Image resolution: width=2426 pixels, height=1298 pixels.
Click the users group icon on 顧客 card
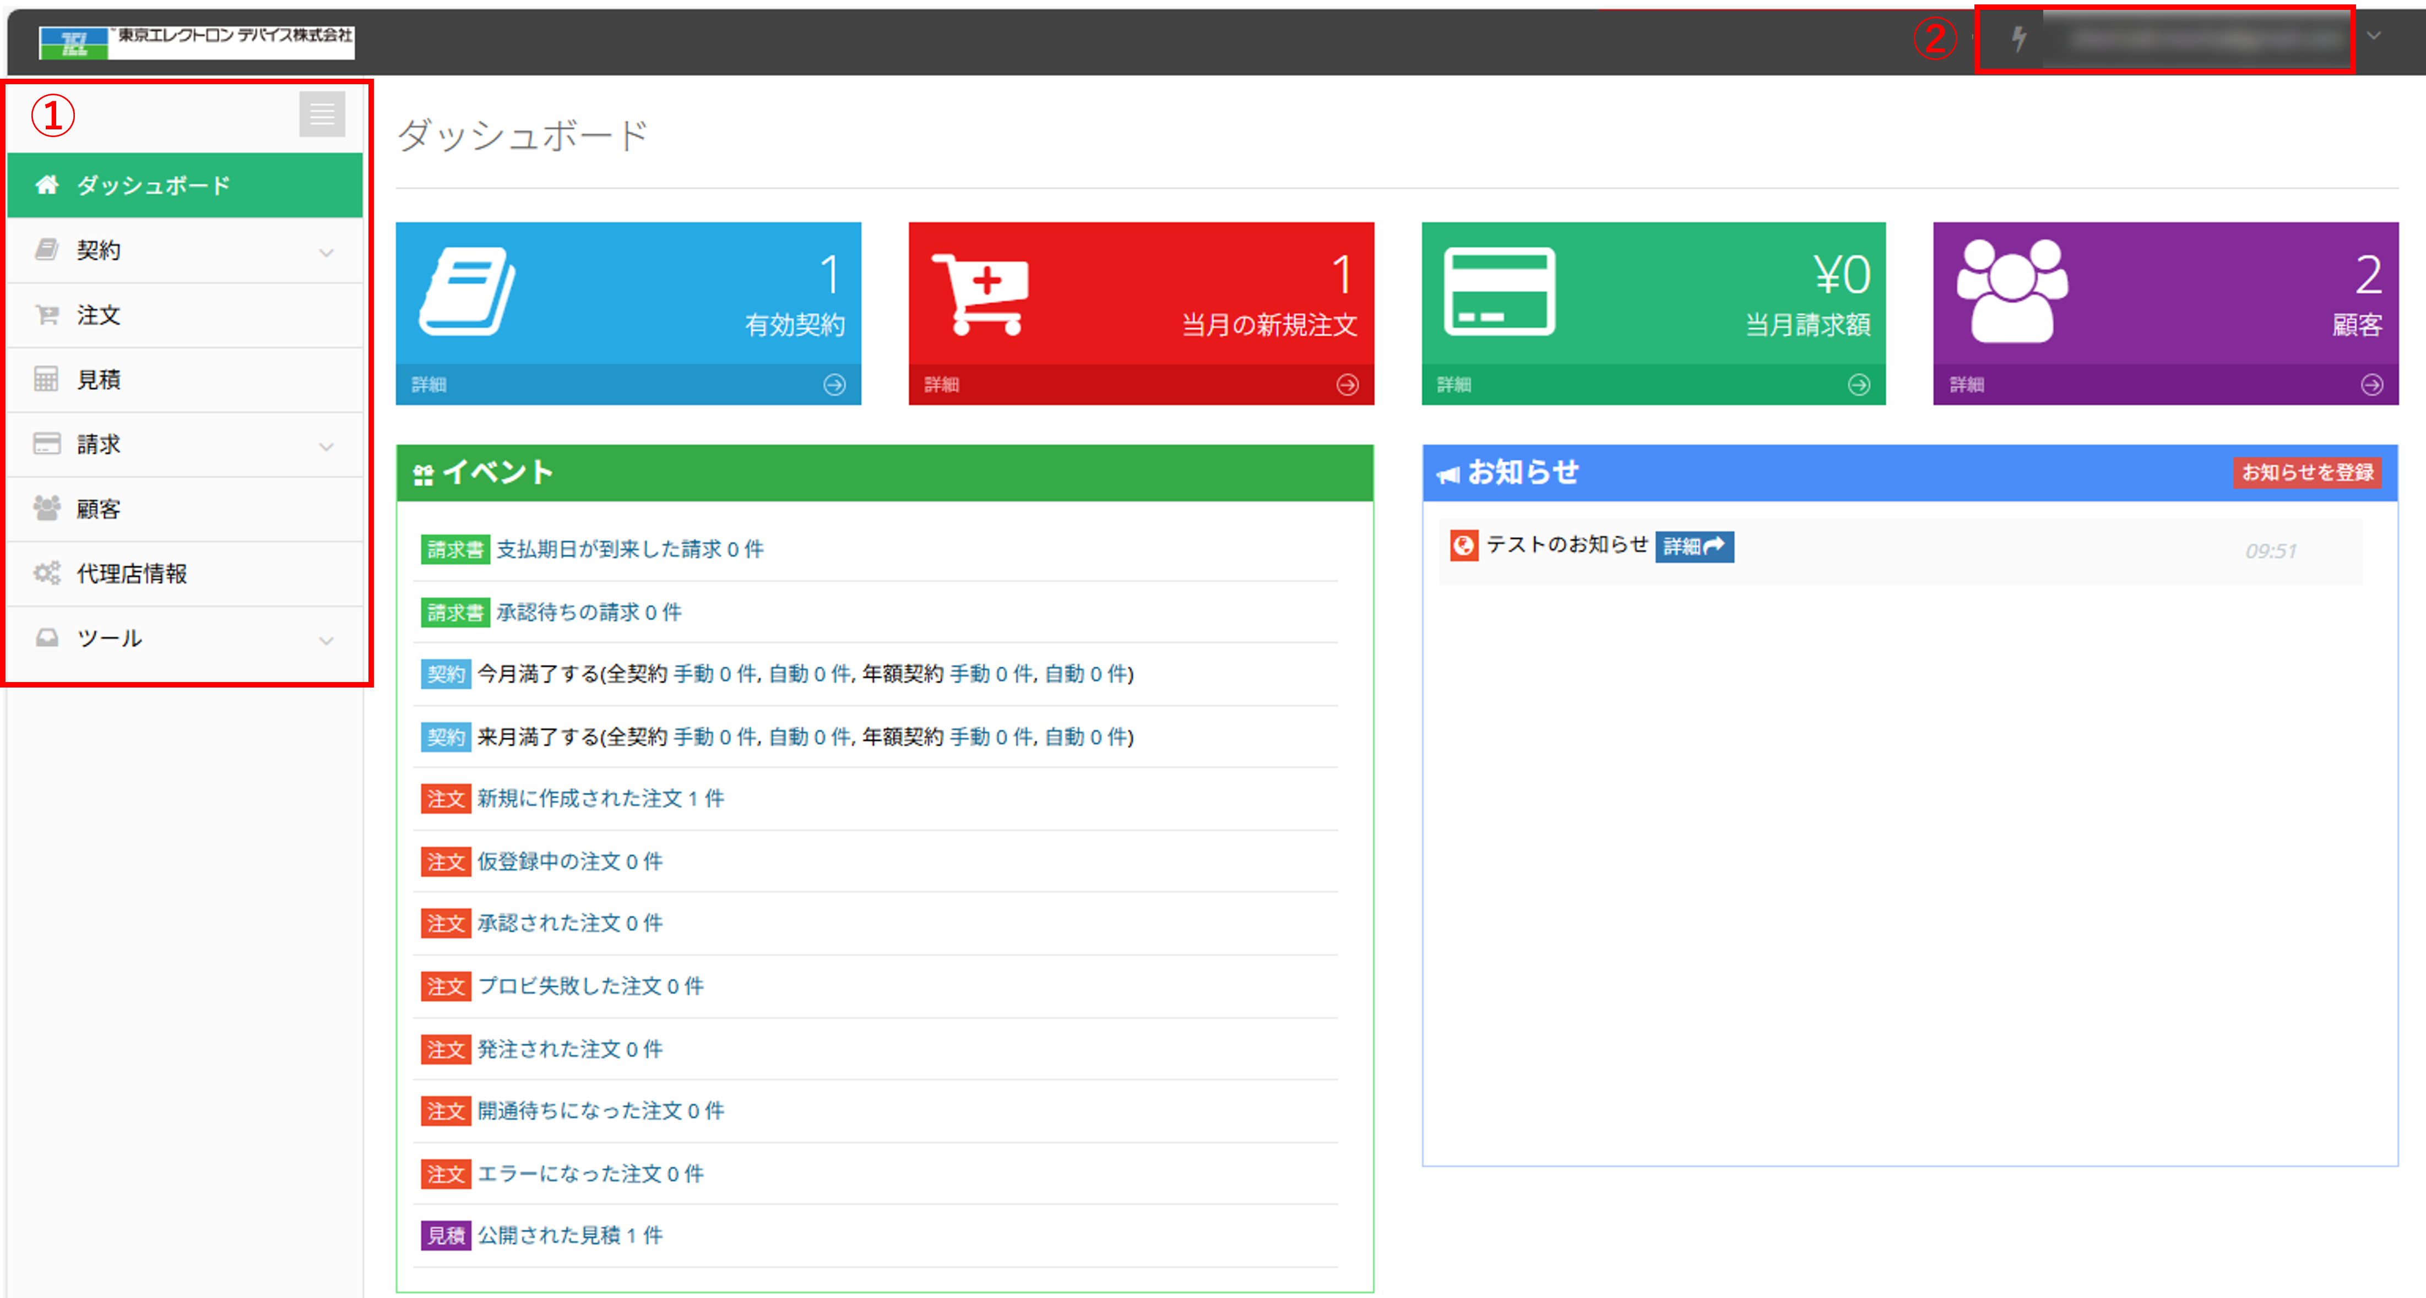pos(2012,291)
